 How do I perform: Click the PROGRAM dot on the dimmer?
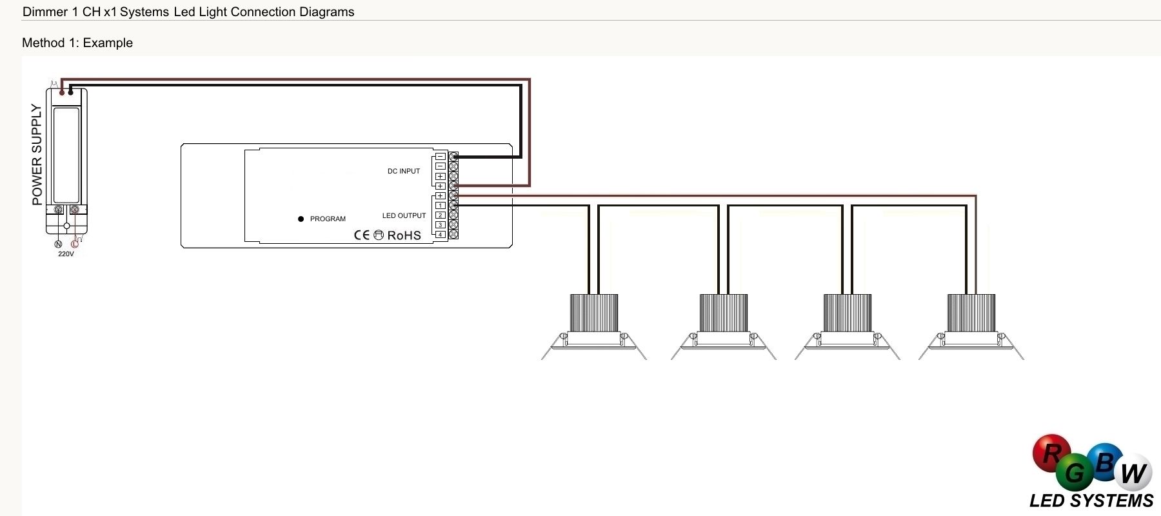point(301,219)
